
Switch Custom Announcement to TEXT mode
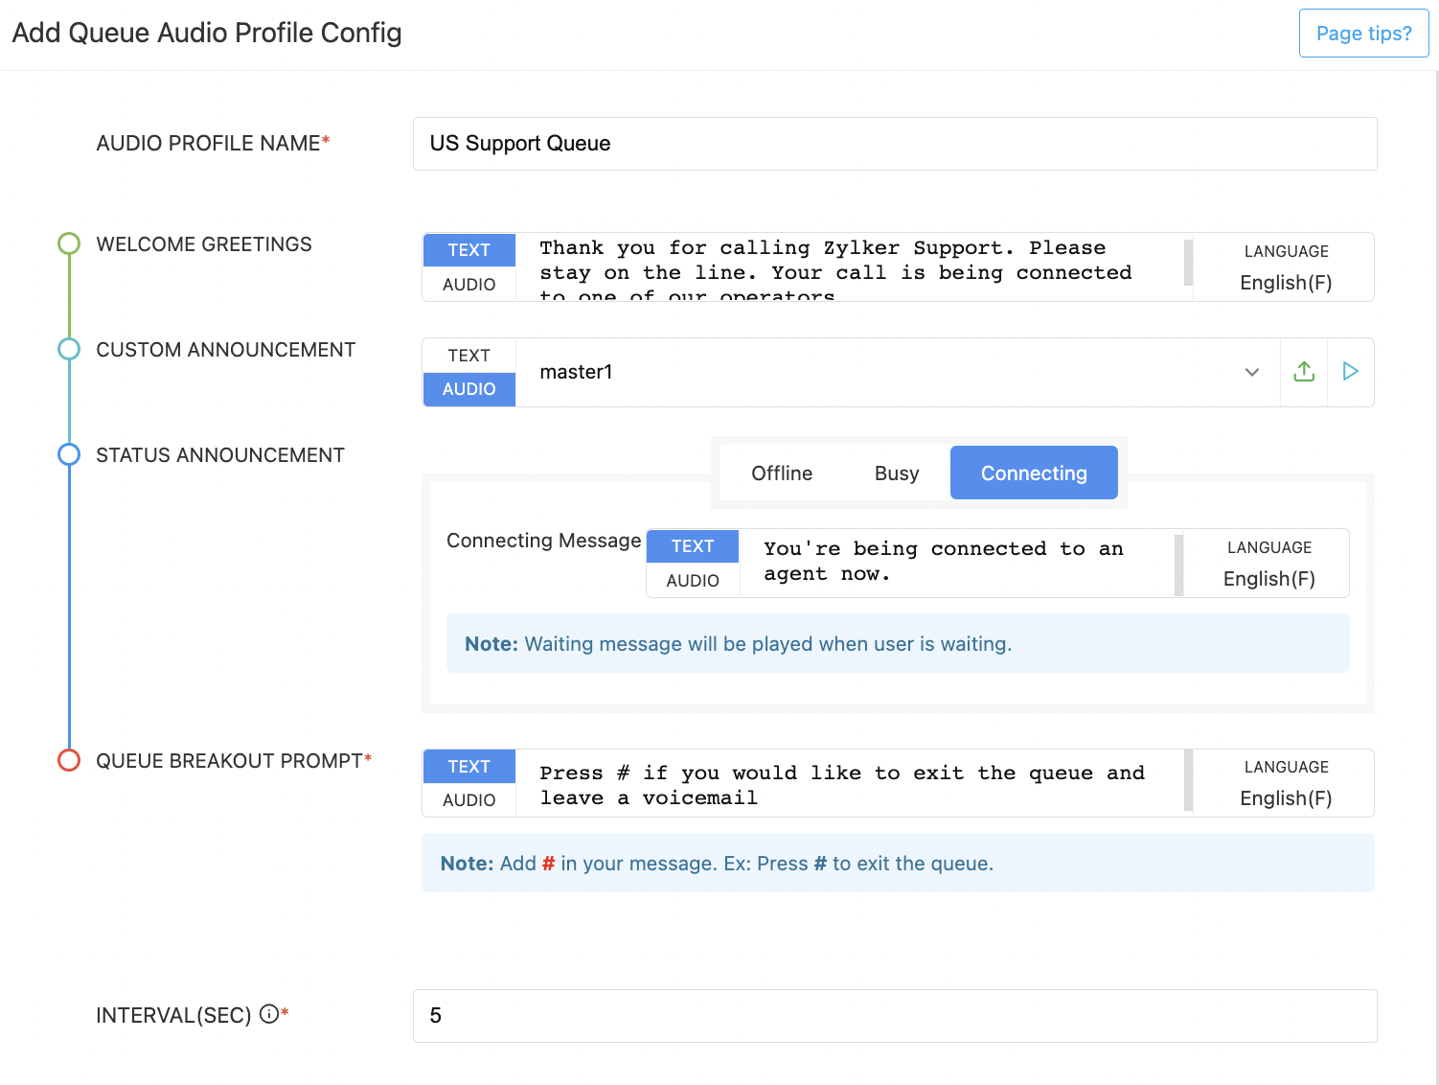(469, 356)
